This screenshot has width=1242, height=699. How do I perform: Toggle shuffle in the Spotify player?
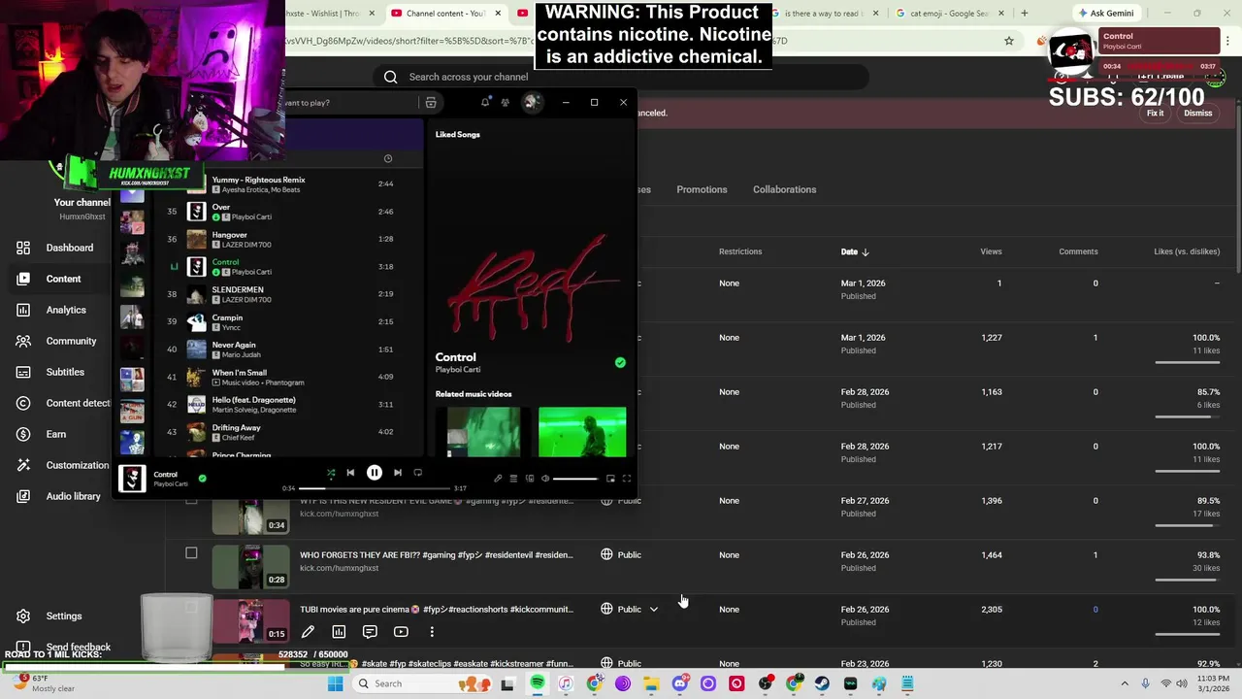pyautogui.click(x=331, y=473)
